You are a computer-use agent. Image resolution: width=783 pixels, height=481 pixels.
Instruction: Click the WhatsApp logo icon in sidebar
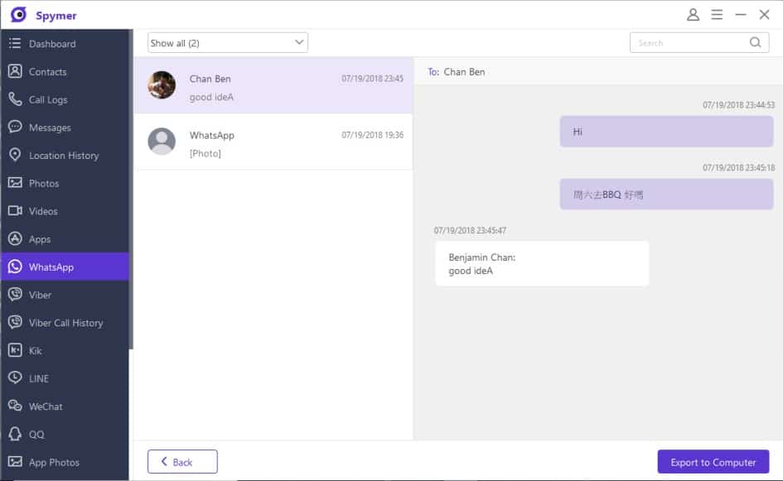[x=15, y=267]
